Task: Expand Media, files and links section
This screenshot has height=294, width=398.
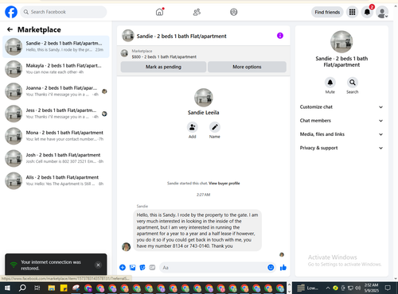Action: 341,134
